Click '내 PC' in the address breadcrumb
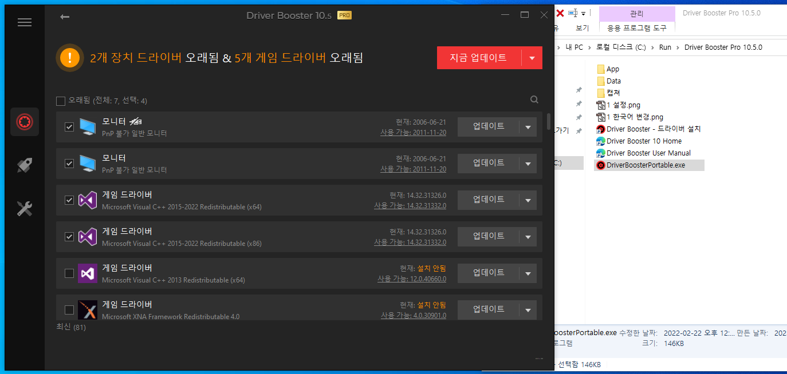The height and width of the screenshot is (374, 787). 574,47
